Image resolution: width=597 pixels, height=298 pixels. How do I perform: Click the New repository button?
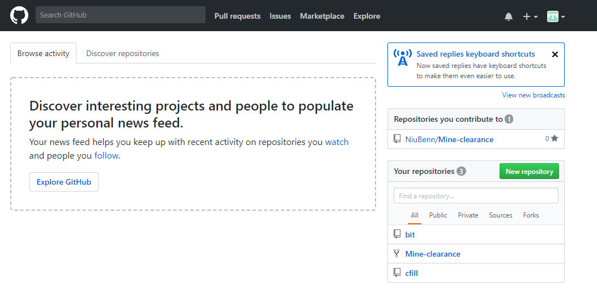point(529,171)
